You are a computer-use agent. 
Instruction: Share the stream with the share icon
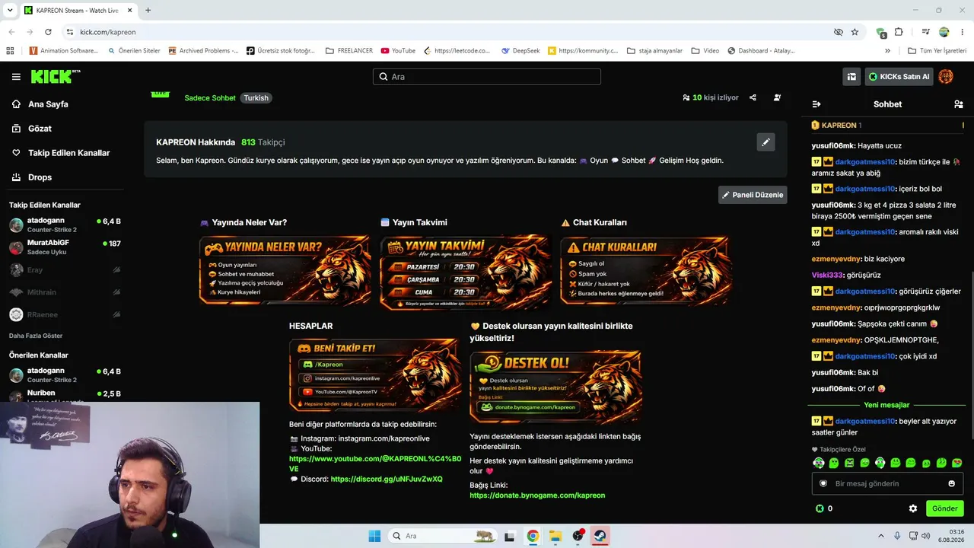point(753,97)
